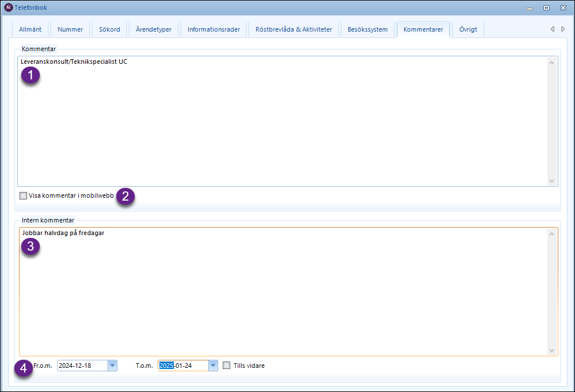Click scroll-down arrow in Kommentar text box
Image resolution: width=575 pixels, height=392 pixels.
[551, 181]
